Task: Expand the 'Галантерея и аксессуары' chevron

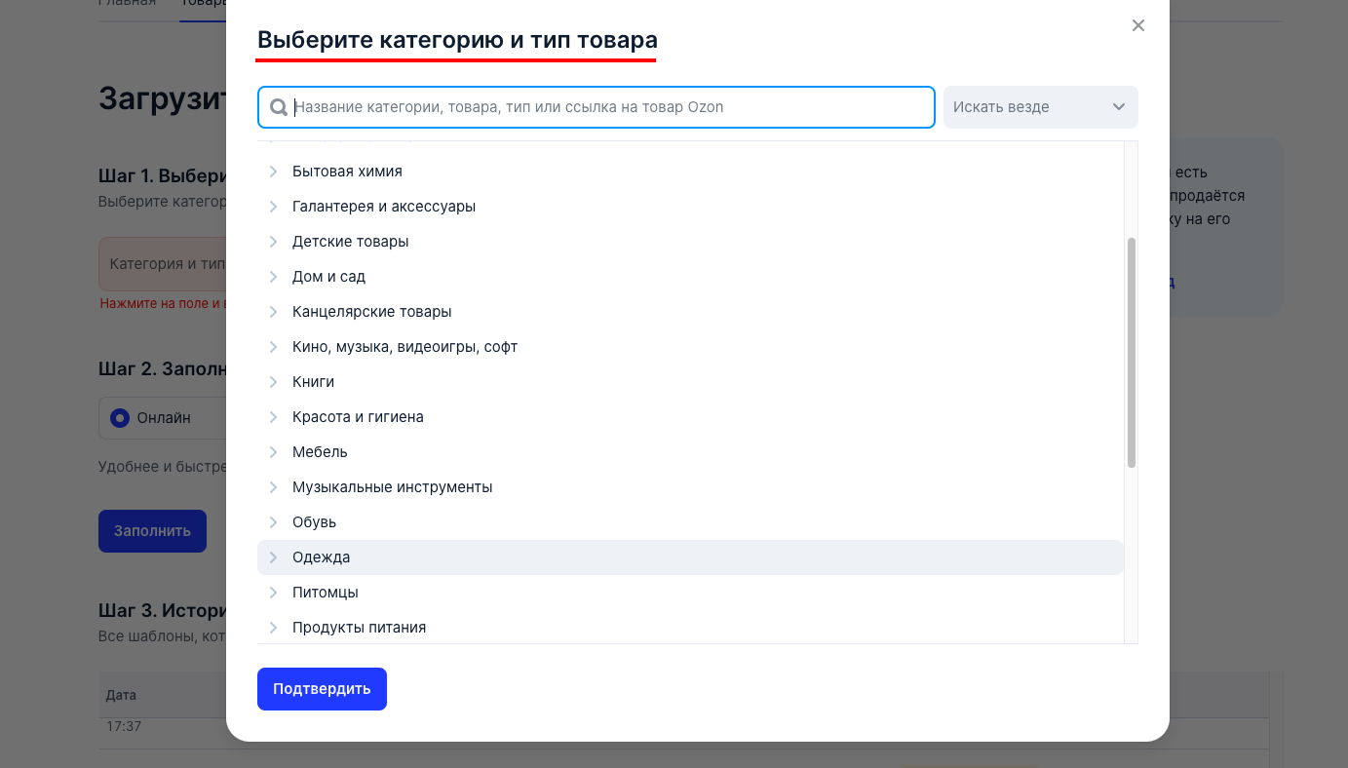Action: click(274, 207)
